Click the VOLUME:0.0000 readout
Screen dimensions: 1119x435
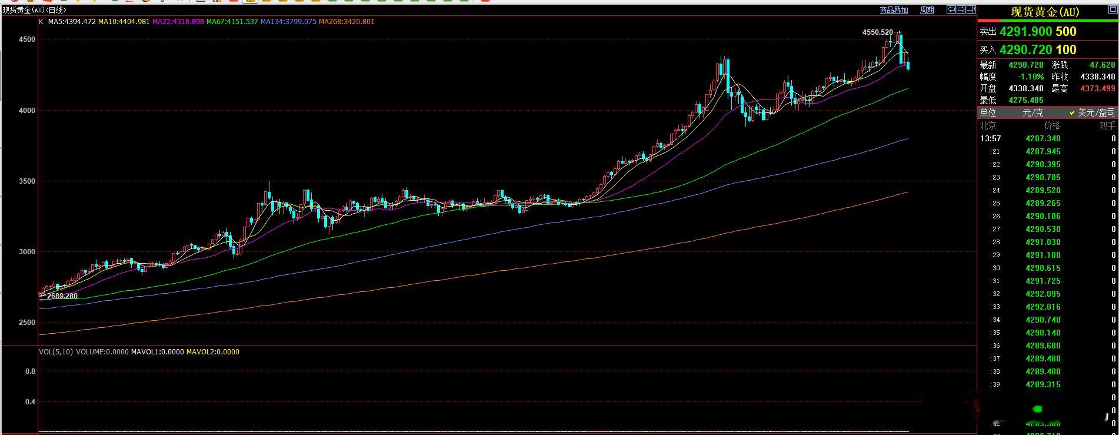pyautogui.click(x=102, y=352)
